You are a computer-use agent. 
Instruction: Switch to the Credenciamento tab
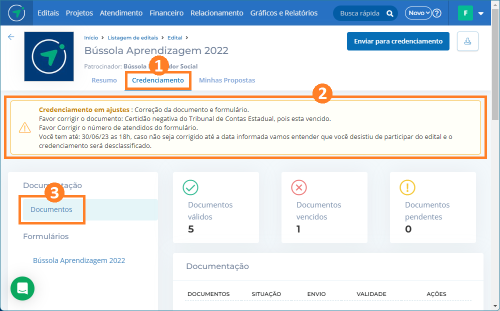coord(158,80)
